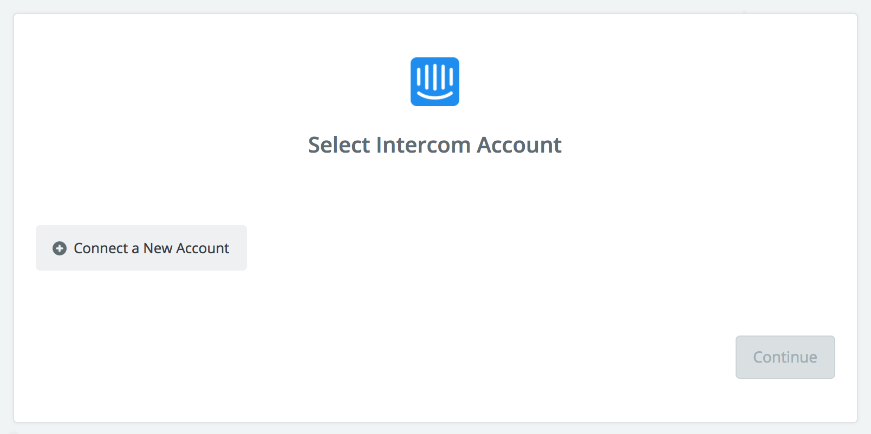Click the white bars inside Intercom logo
Screen dimensions: 871x434
pos(435,77)
